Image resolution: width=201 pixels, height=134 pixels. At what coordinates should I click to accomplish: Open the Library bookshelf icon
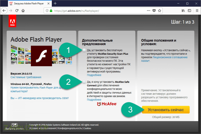click(183, 10)
